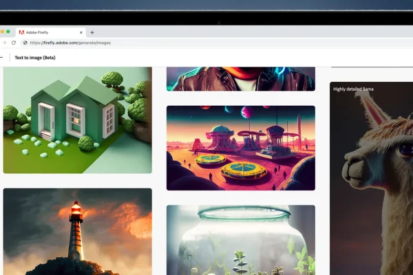Reload the Firefly page

click(14, 43)
